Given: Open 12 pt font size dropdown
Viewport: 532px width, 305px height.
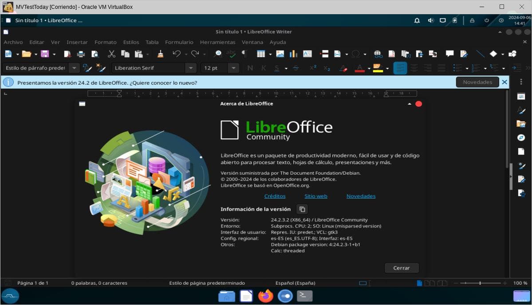Looking at the screenshot, I should (x=233, y=68).
